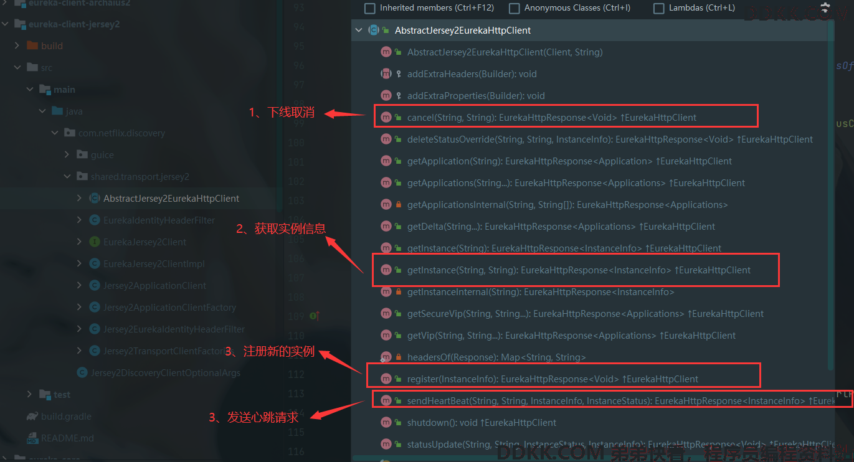Collapse the com.netflix.discovery package
The width and height of the screenshot is (854, 462).
54,133
